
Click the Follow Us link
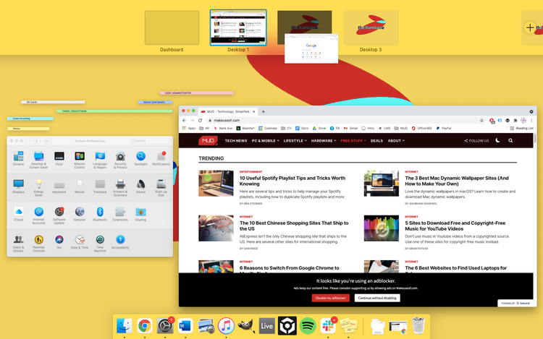pyautogui.click(x=476, y=141)
